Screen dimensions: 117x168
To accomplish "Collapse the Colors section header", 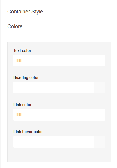I will 59,26.
